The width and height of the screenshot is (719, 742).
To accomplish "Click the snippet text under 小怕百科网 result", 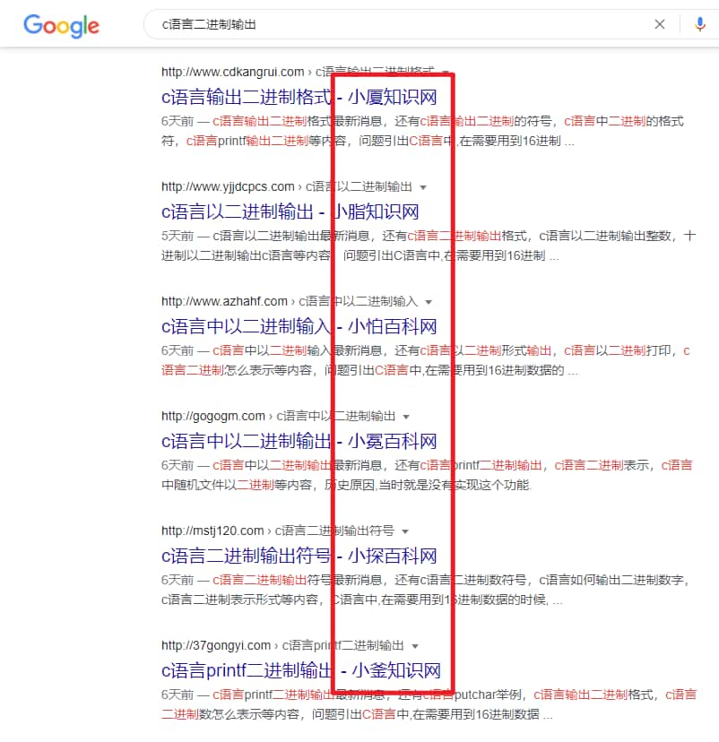I will click(426, 360).
